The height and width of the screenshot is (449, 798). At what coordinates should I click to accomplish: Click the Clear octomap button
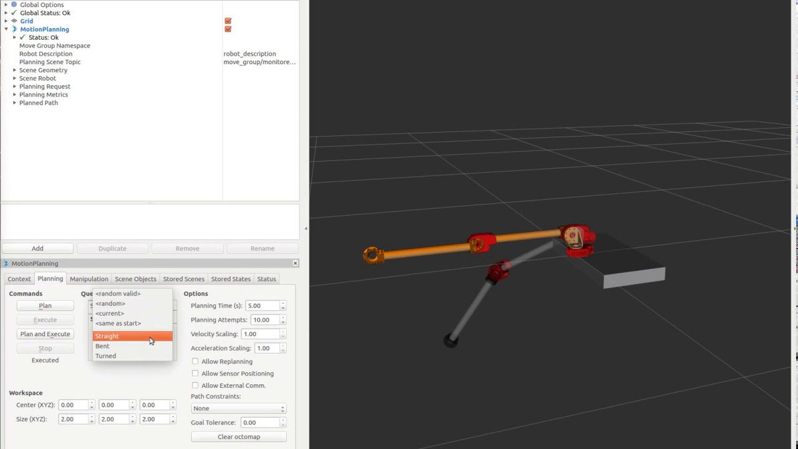point(239,437)
